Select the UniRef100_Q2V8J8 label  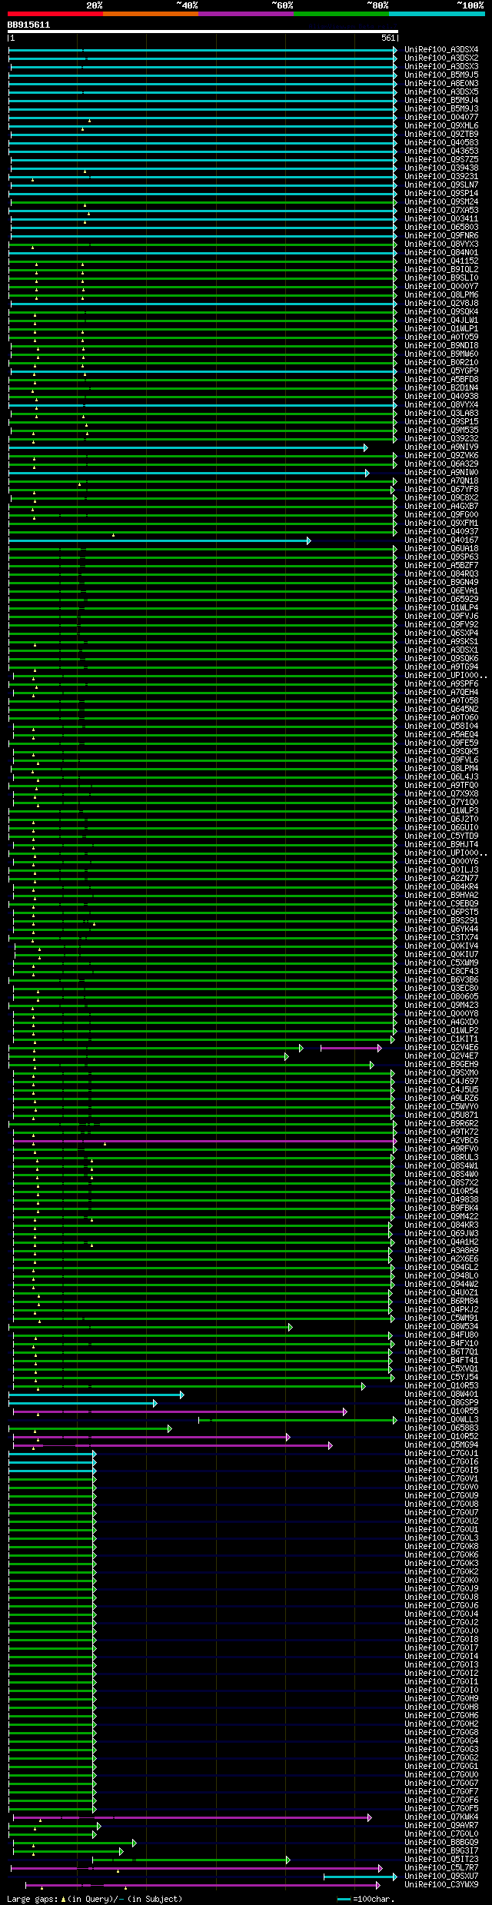point(441,303)
